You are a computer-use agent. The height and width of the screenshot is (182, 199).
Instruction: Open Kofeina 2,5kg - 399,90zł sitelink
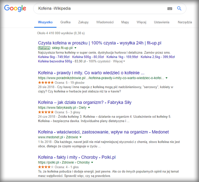(158, 57)
